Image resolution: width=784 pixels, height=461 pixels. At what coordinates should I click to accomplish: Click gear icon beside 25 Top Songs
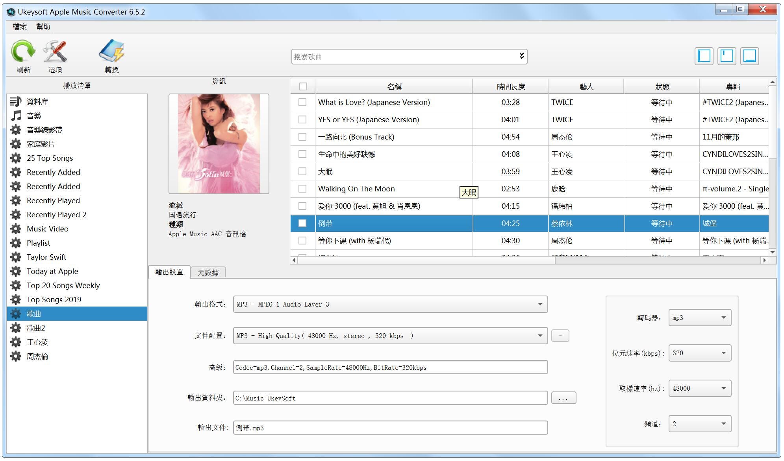coord(16,158)
